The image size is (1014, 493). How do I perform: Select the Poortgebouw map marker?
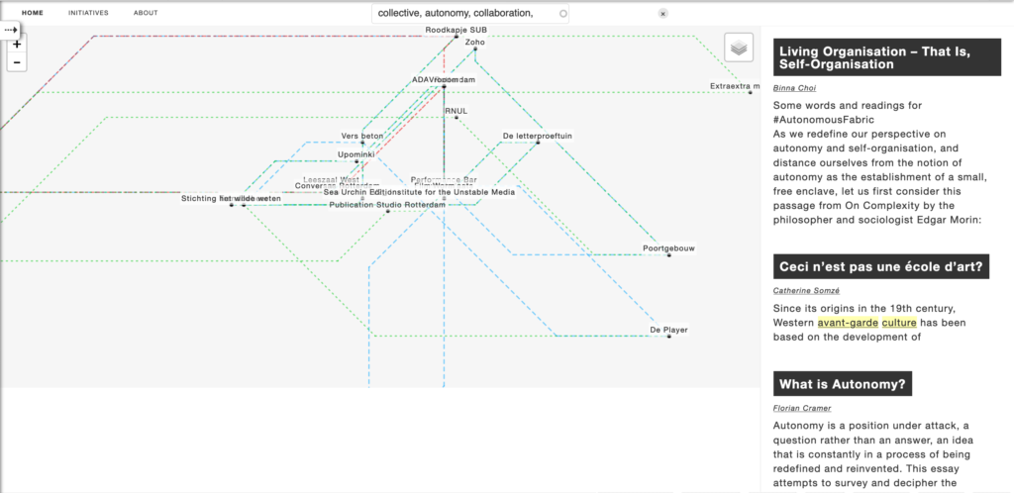tap(668, 254)
